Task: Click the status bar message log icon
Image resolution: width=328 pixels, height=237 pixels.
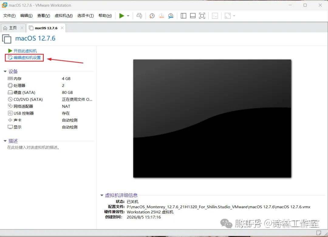Action: (x=319, y=233)
